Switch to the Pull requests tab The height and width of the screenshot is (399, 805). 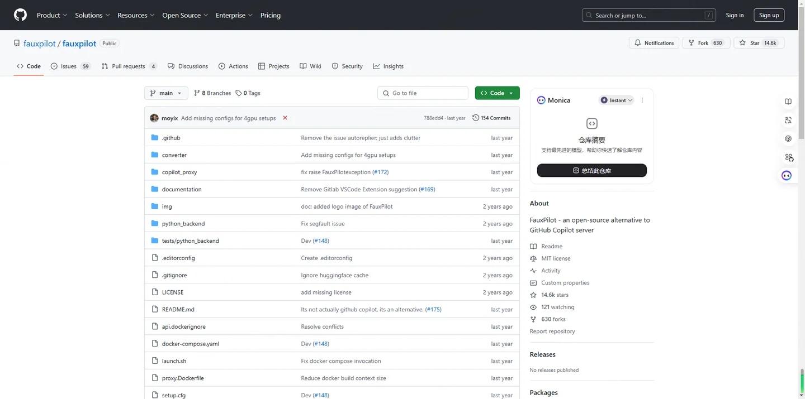129,66
